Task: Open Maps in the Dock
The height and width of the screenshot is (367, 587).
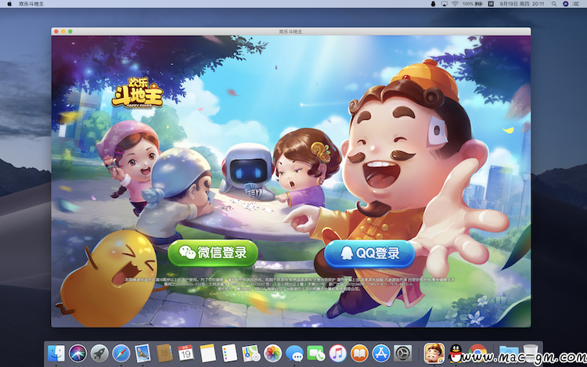Action: tap(250, 353)
